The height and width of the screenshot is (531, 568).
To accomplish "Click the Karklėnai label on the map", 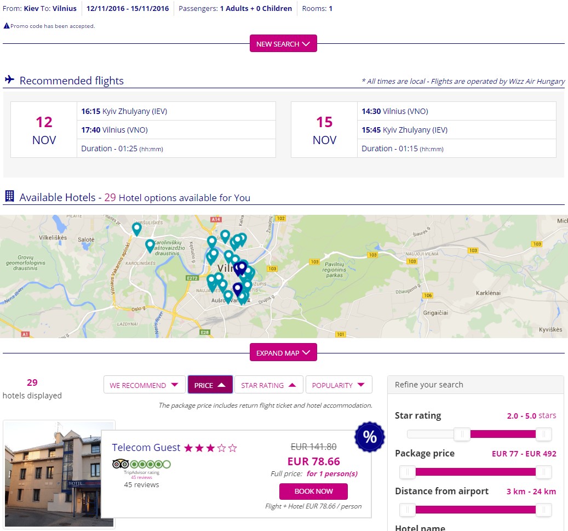I will coord(488,293).
